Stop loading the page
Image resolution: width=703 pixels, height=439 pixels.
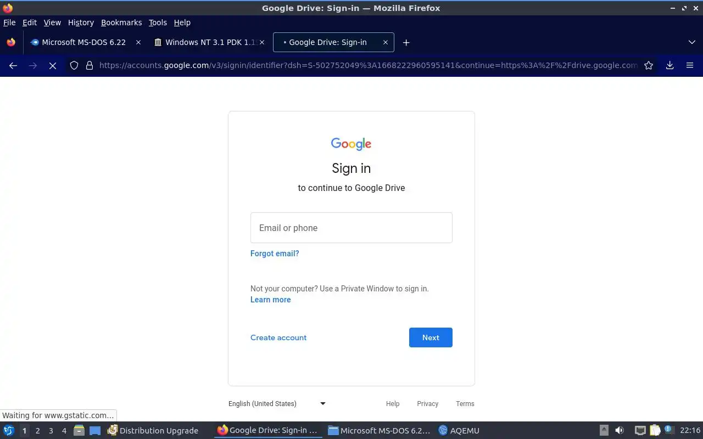[53, 65]
